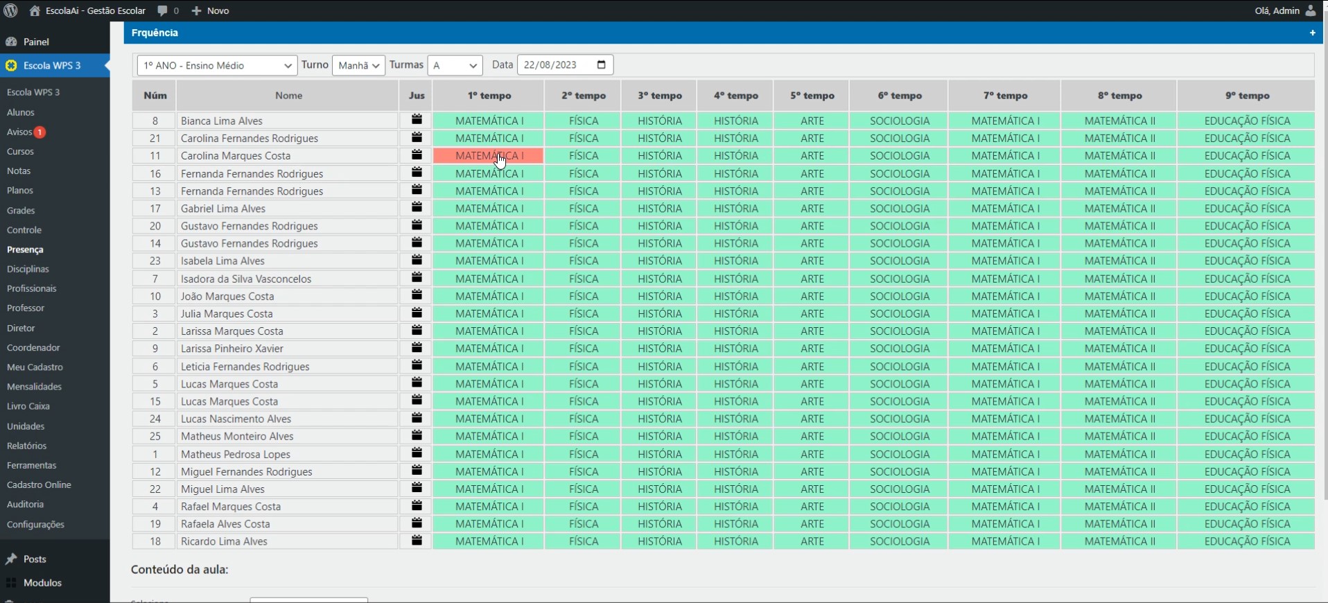The image size is (1328, 603).
Task: Click the Admin avatar icon
Action: pyautogui.click(x=1310, y=10)
